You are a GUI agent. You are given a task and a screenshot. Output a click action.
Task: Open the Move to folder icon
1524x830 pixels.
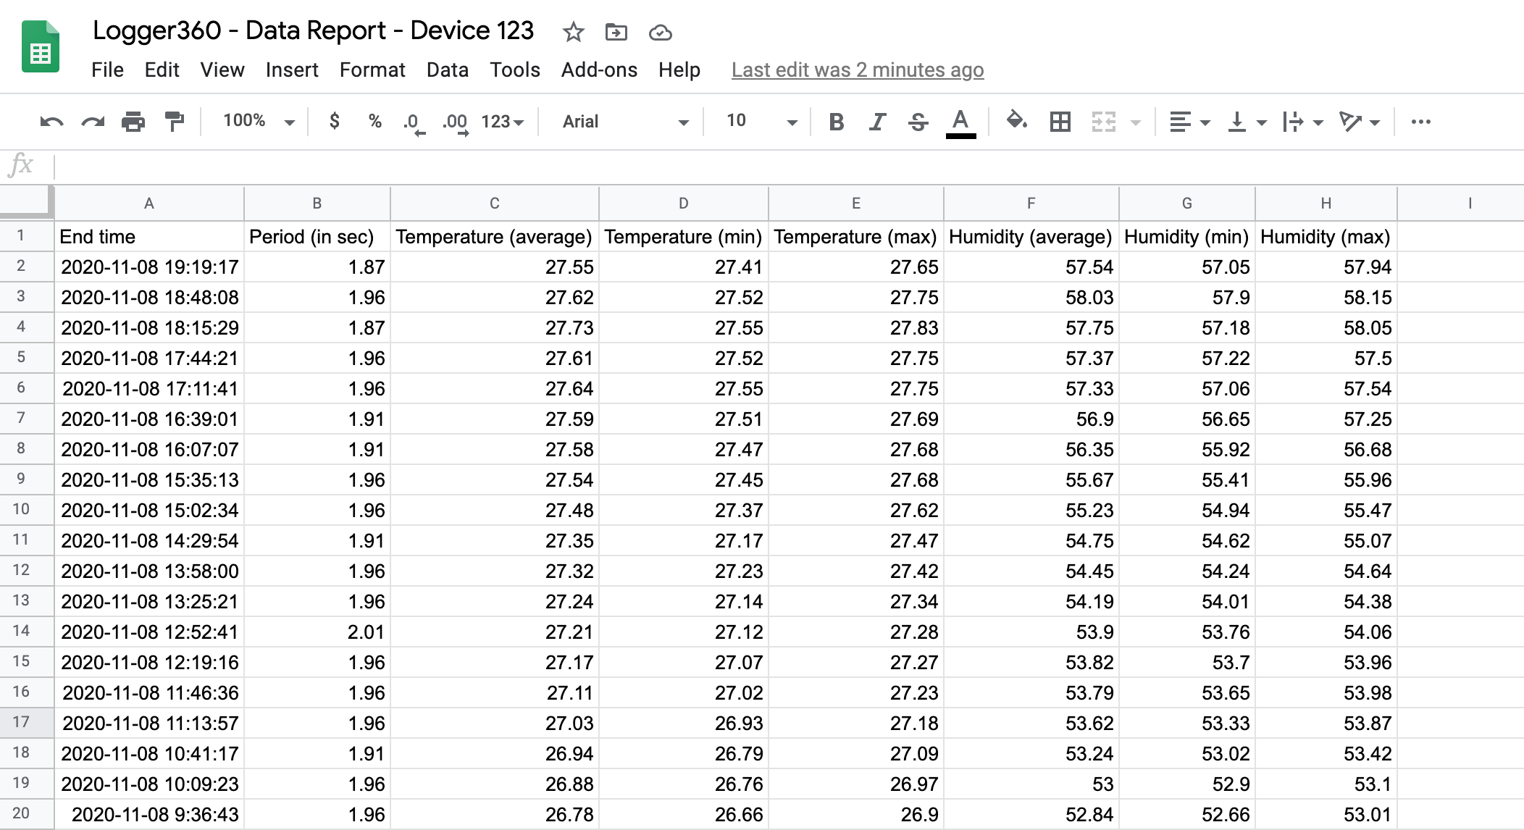tap(616, 32)
